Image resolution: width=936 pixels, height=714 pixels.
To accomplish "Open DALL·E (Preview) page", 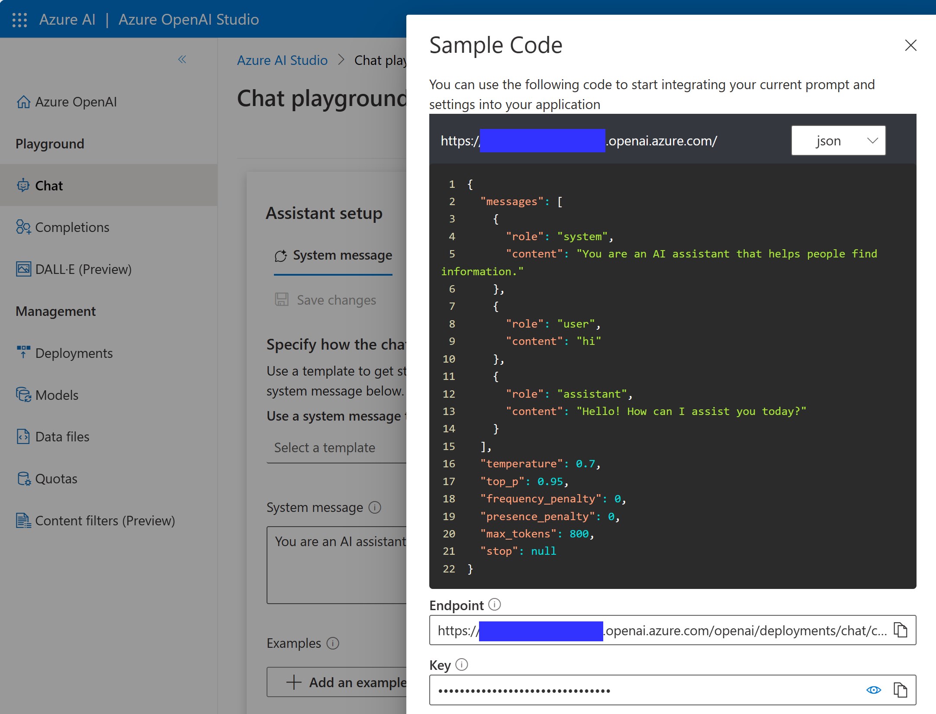I will [x=83, y=269].
